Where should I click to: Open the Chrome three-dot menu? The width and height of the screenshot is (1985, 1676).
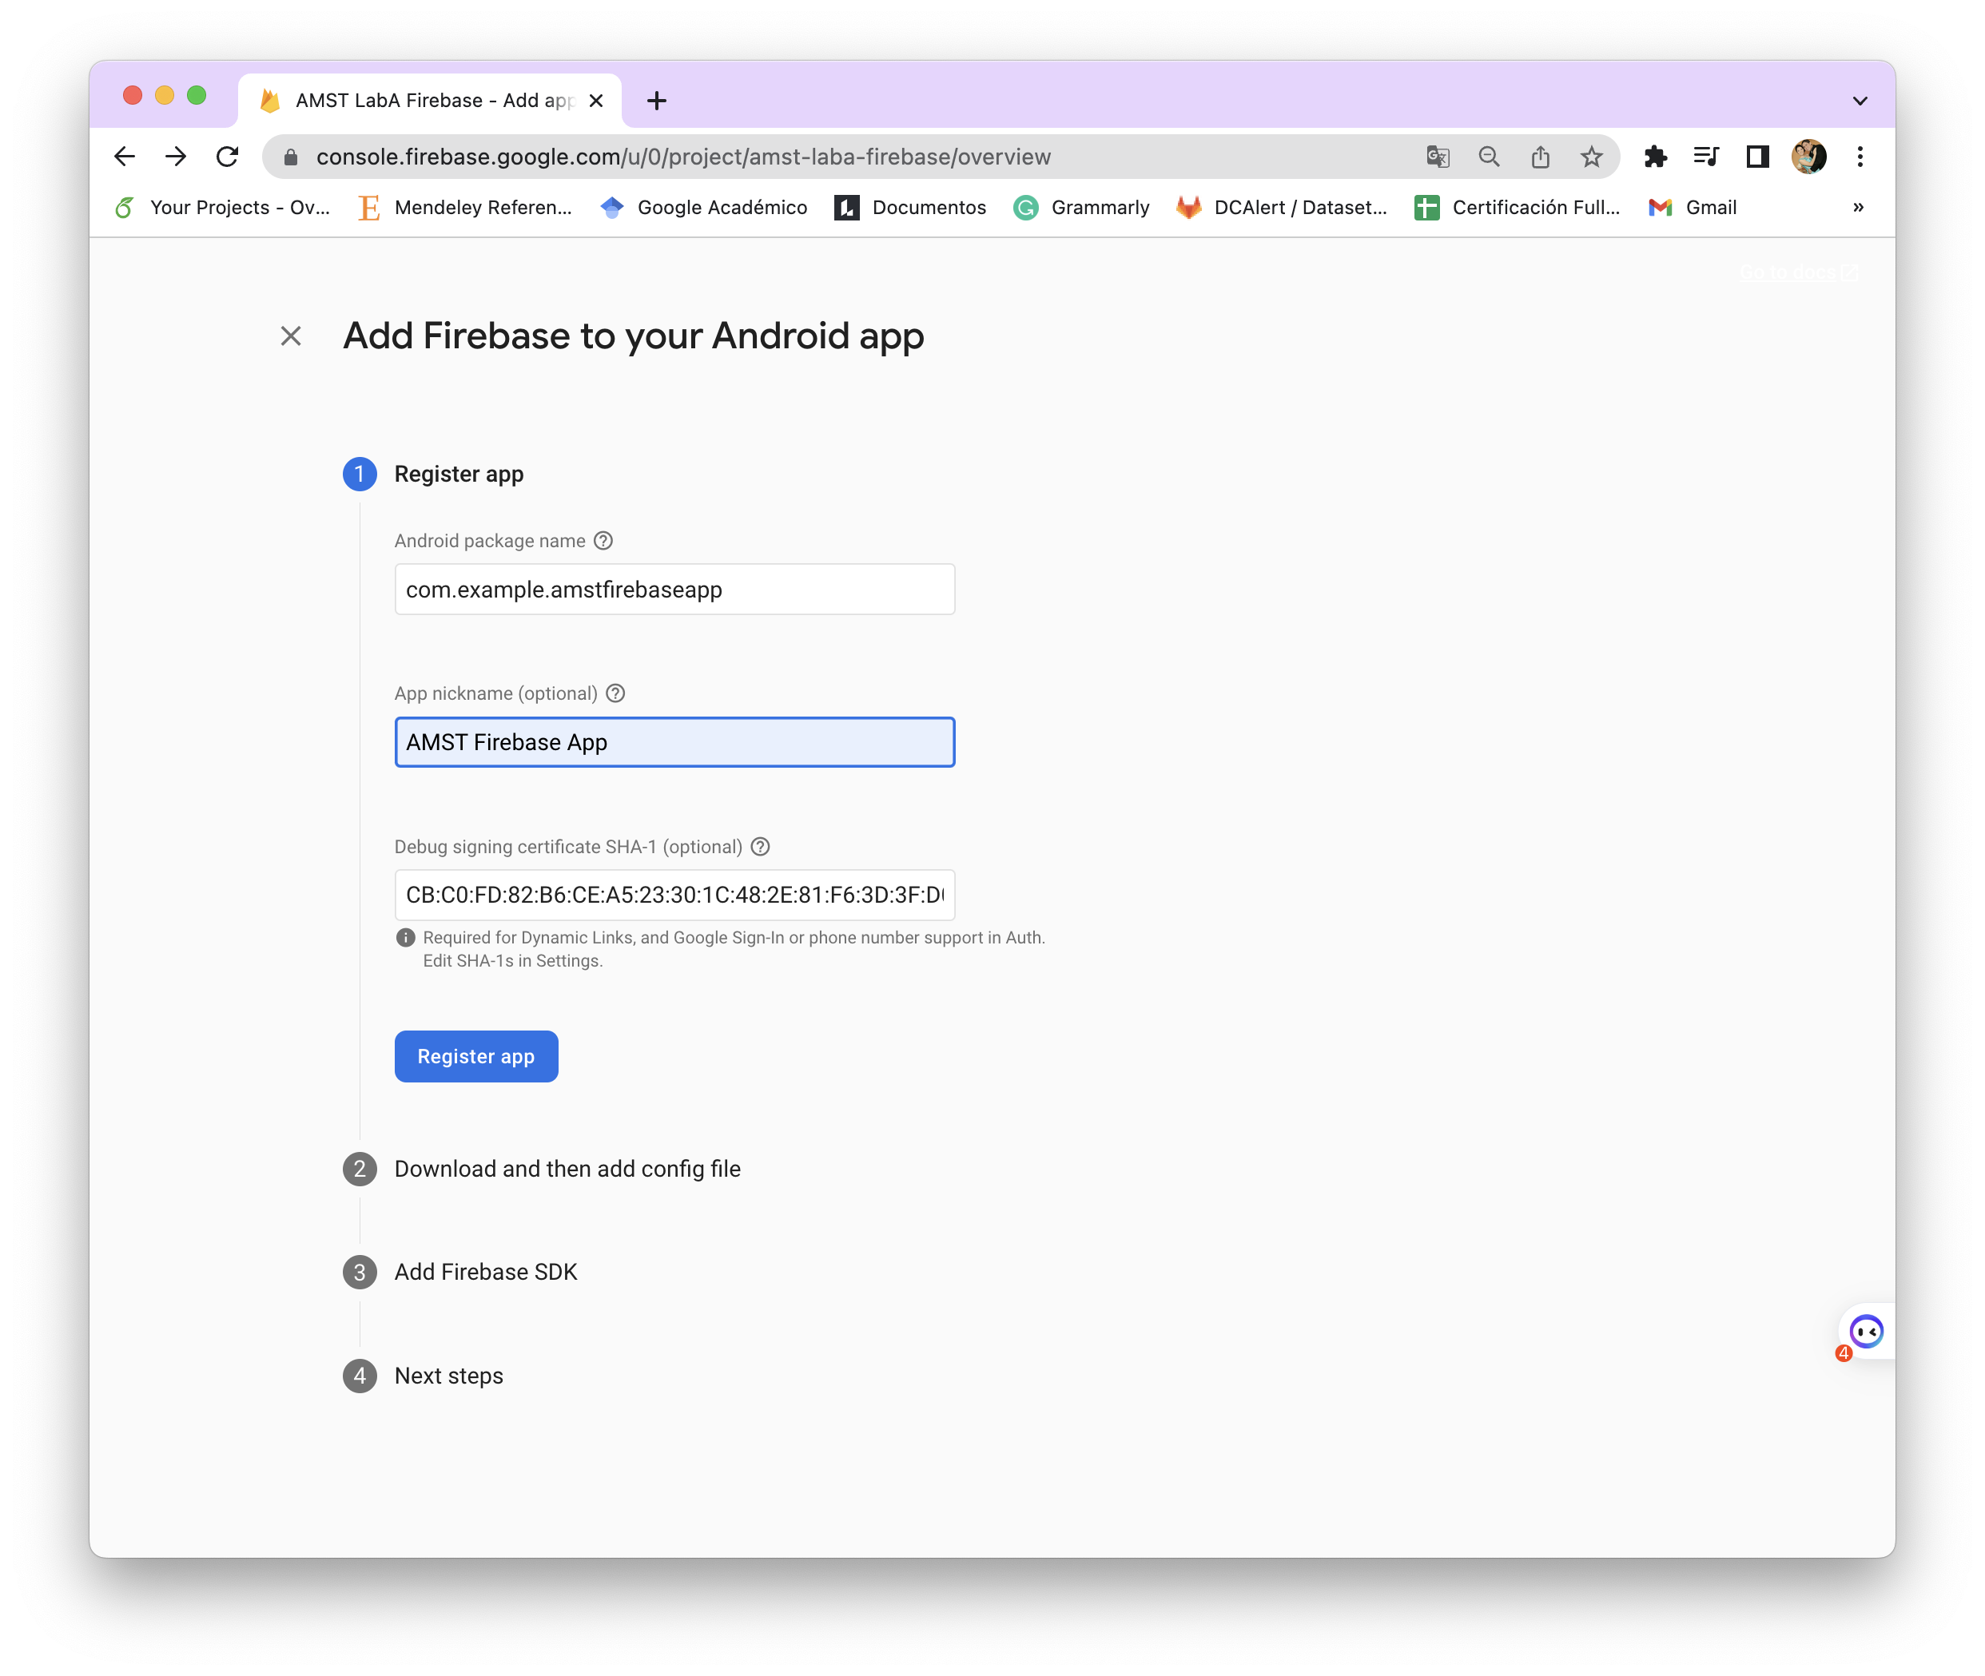coord(1860,157)
